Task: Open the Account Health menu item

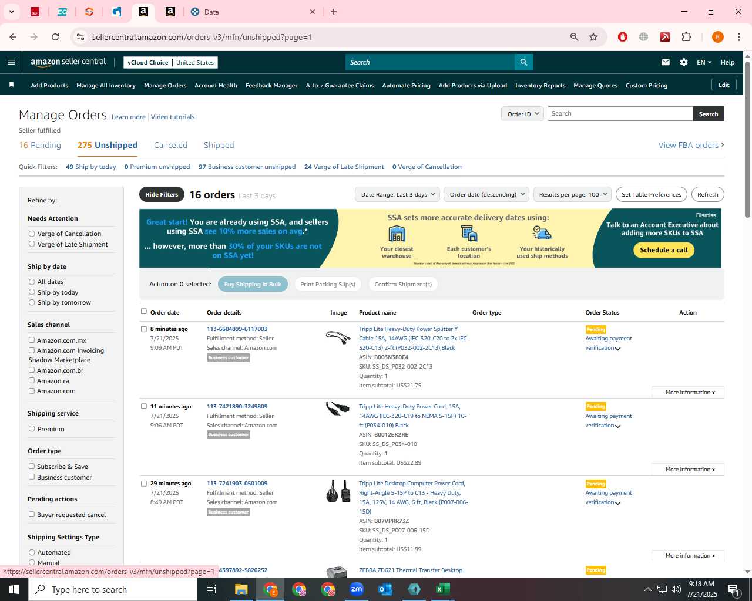Action: point(216,85)
